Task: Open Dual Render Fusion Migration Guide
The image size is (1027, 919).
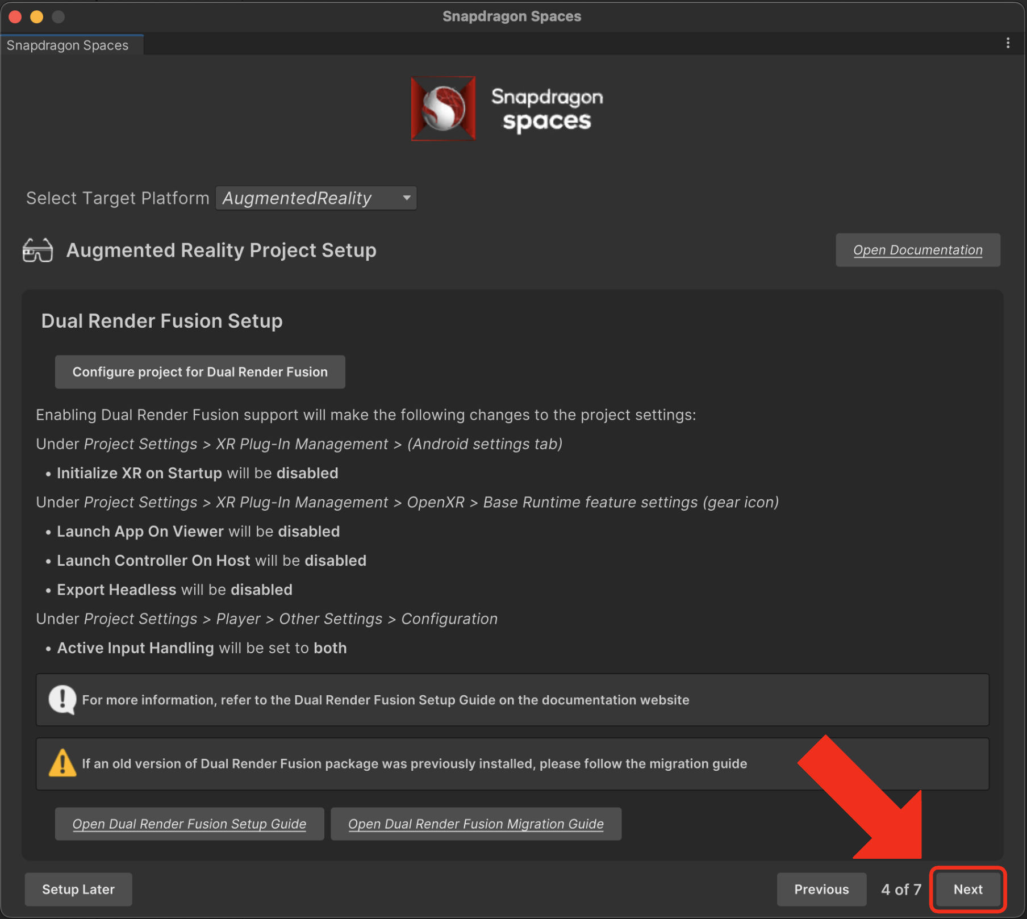Action: [476, 824]
